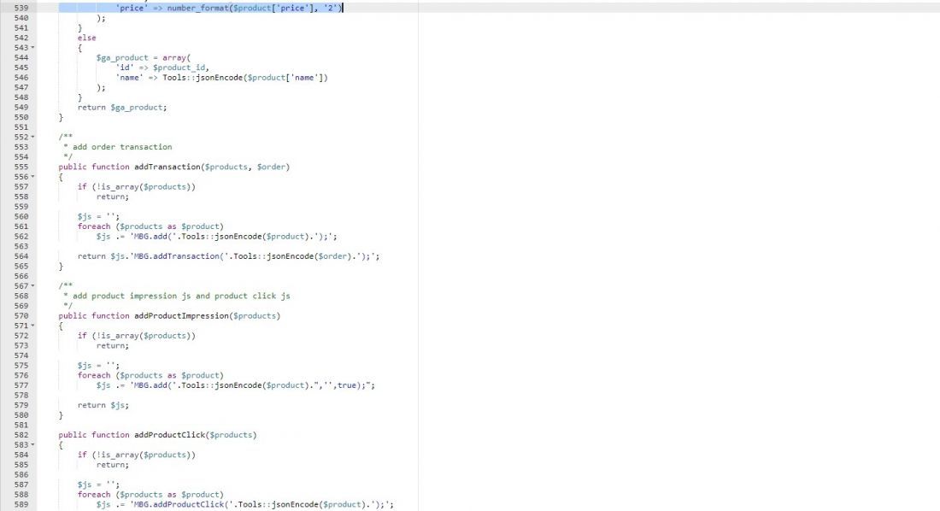Select line number 555 in the gutter
The height and width of the screenshot is (511, 940).
pos(21,167)
